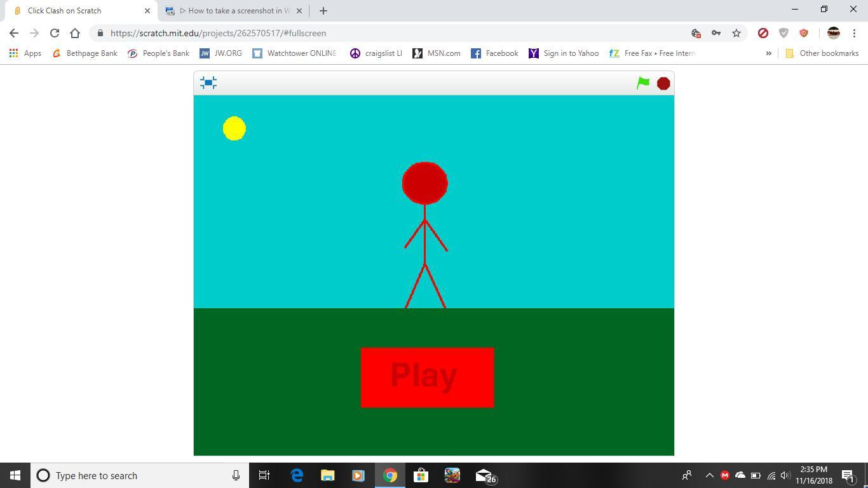Screen dimensions: 868x488
Task: Open the craigslist bookmark
Action: pos(376,53)
